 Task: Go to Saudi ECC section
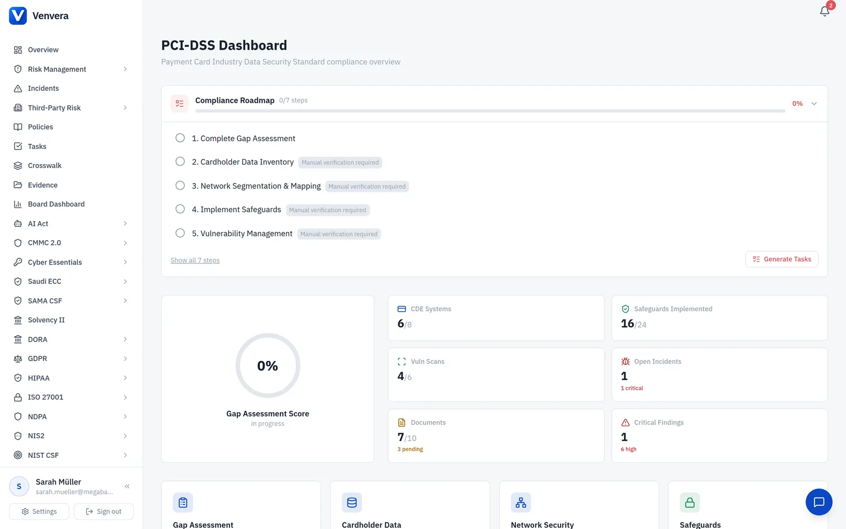point(71,281)
